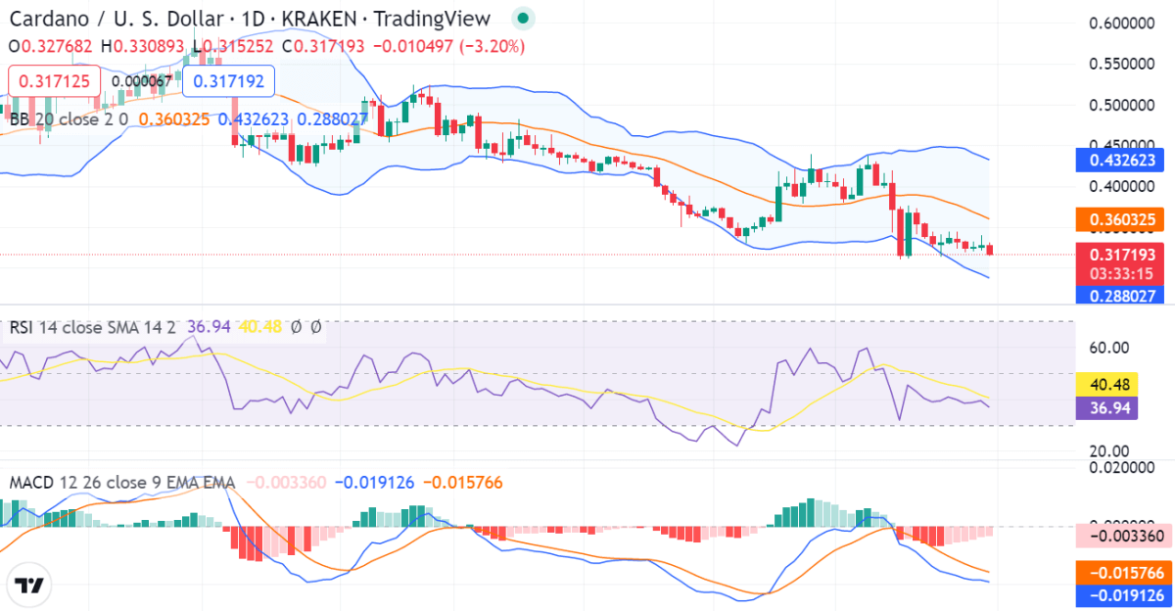The height and width of the screenshot is (611, 1175).
Task: Click the green market status dot indicator
Action: (x=524, y=19)
